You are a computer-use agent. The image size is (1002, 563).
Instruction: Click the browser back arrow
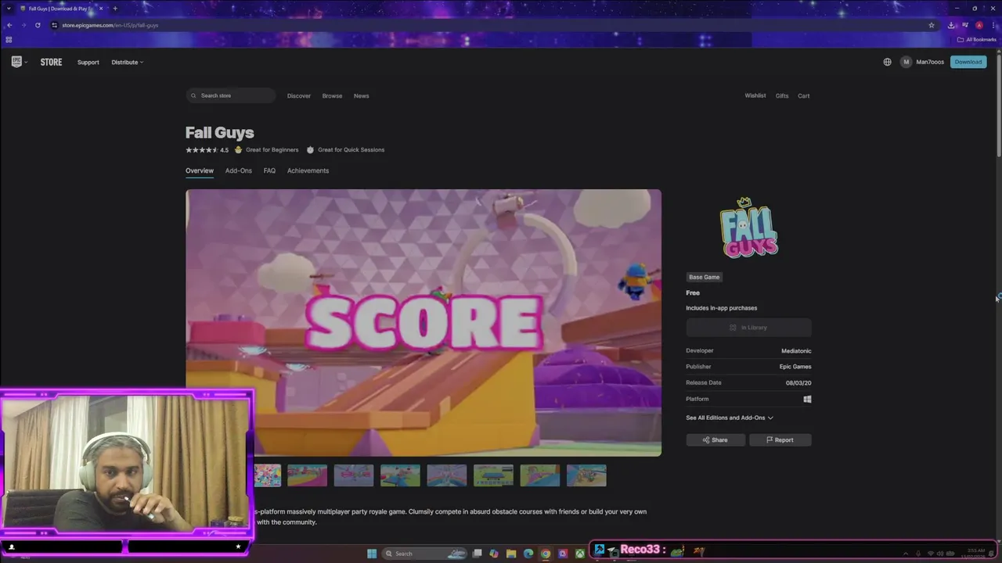(9, 25)
